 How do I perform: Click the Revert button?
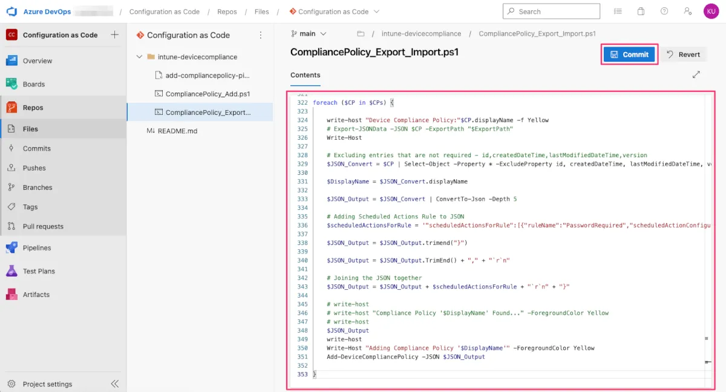[x=683, y=54]
